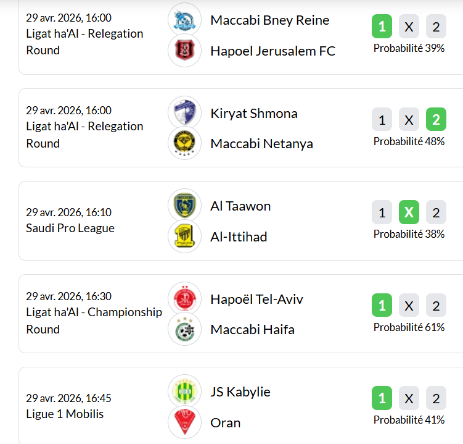Click the Hapoel Jerusalem FC club logo

click(x=184, y=51)
